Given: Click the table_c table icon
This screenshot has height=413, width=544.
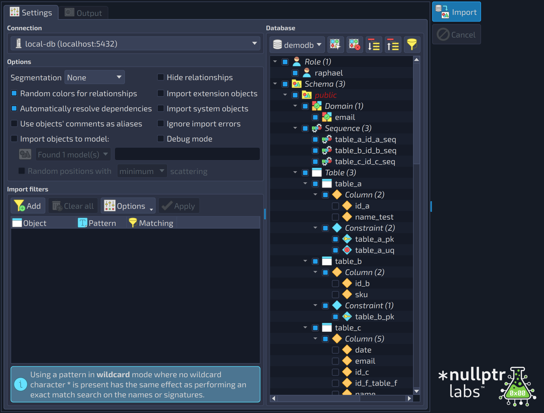Looking at the screenshot, I should 327,328.
